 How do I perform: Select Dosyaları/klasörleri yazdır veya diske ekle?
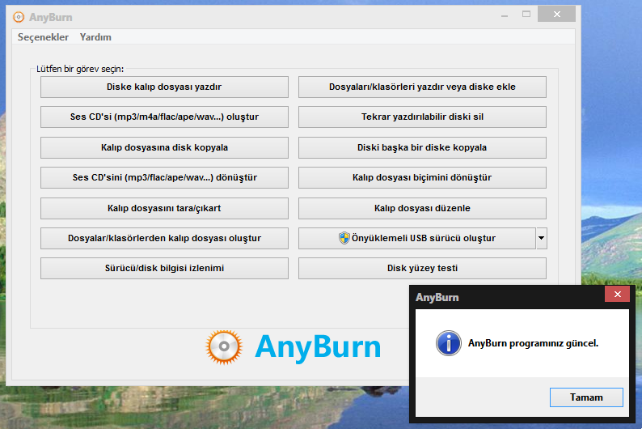(422, 87)
